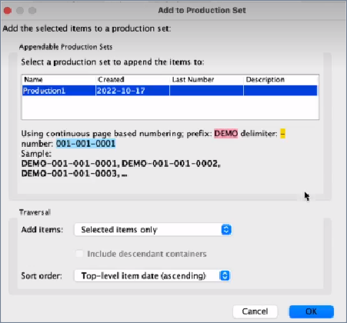
Task: Sort by the Created column header
Action: 132,79
